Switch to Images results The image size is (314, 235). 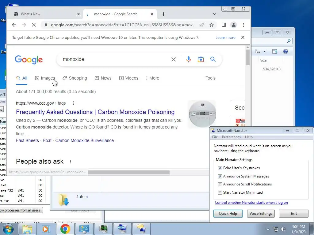(x=45, y=78)
